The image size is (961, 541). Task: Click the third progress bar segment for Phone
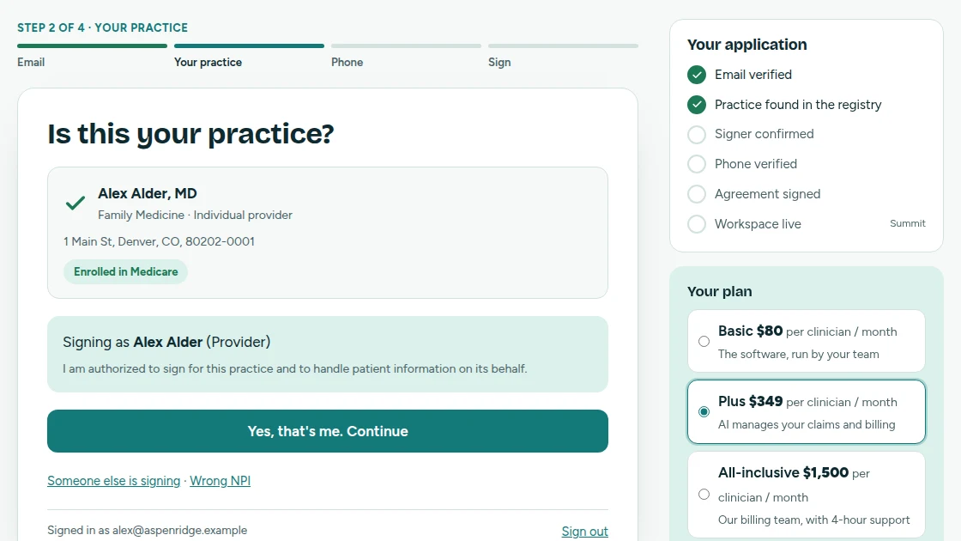pyautogui.click(x=406, y=46)
